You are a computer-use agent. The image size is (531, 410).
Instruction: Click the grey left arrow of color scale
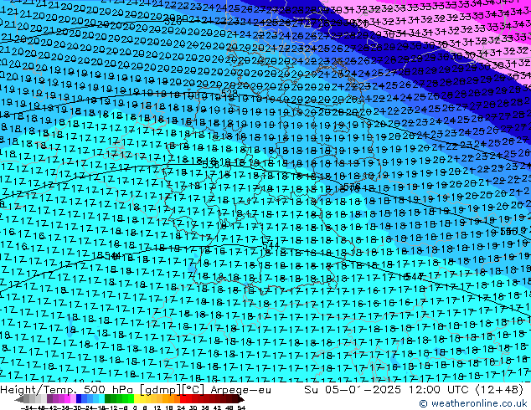coord(18,399)
